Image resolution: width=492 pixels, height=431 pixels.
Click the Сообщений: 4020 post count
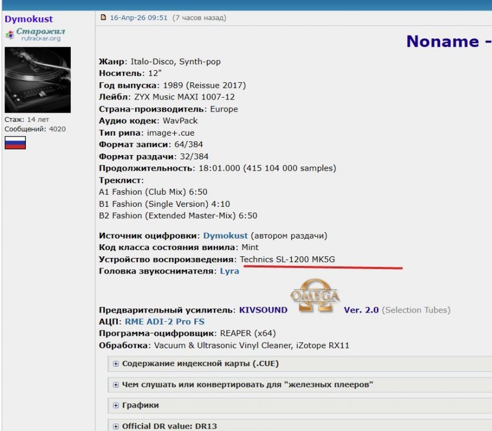pyautogui.click(x=35, y=129)
